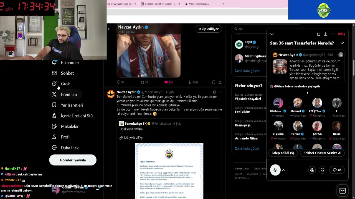Open Grok from the sidebar

pos(61,84)
